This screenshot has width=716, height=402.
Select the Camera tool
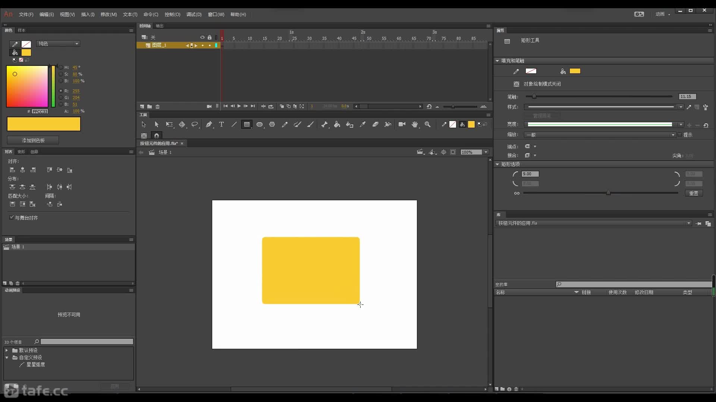402,124
